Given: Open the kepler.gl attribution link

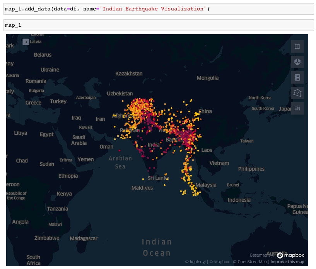Looking at the screenshot, I should (x=195, y=262).
